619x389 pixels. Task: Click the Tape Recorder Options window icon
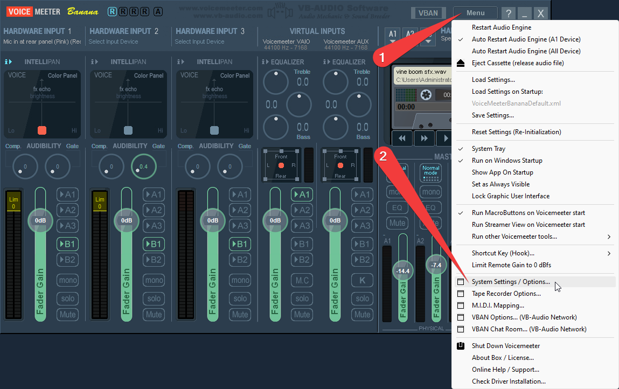460,294
